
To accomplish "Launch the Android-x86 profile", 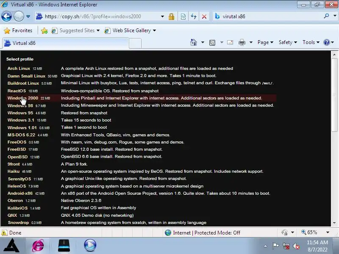I will coord(20,193).
